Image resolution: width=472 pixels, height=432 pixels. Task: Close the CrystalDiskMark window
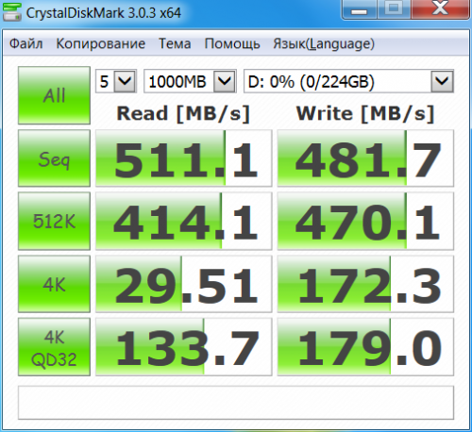click(440, 8)
